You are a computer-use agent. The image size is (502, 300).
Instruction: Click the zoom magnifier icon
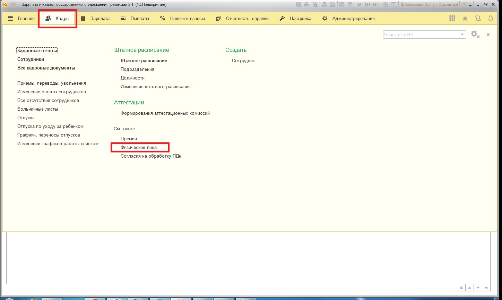coord(385,4)
